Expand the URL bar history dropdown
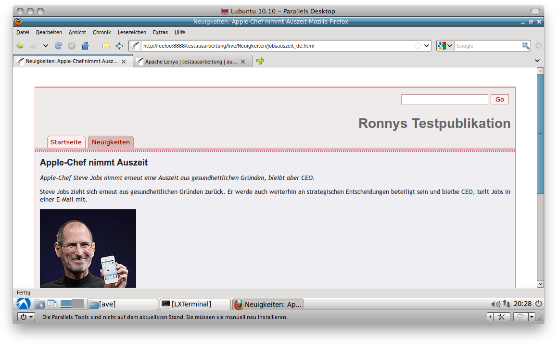Image resolution: width=557 pixels, height=344 pixels. (x=427, y=46)
